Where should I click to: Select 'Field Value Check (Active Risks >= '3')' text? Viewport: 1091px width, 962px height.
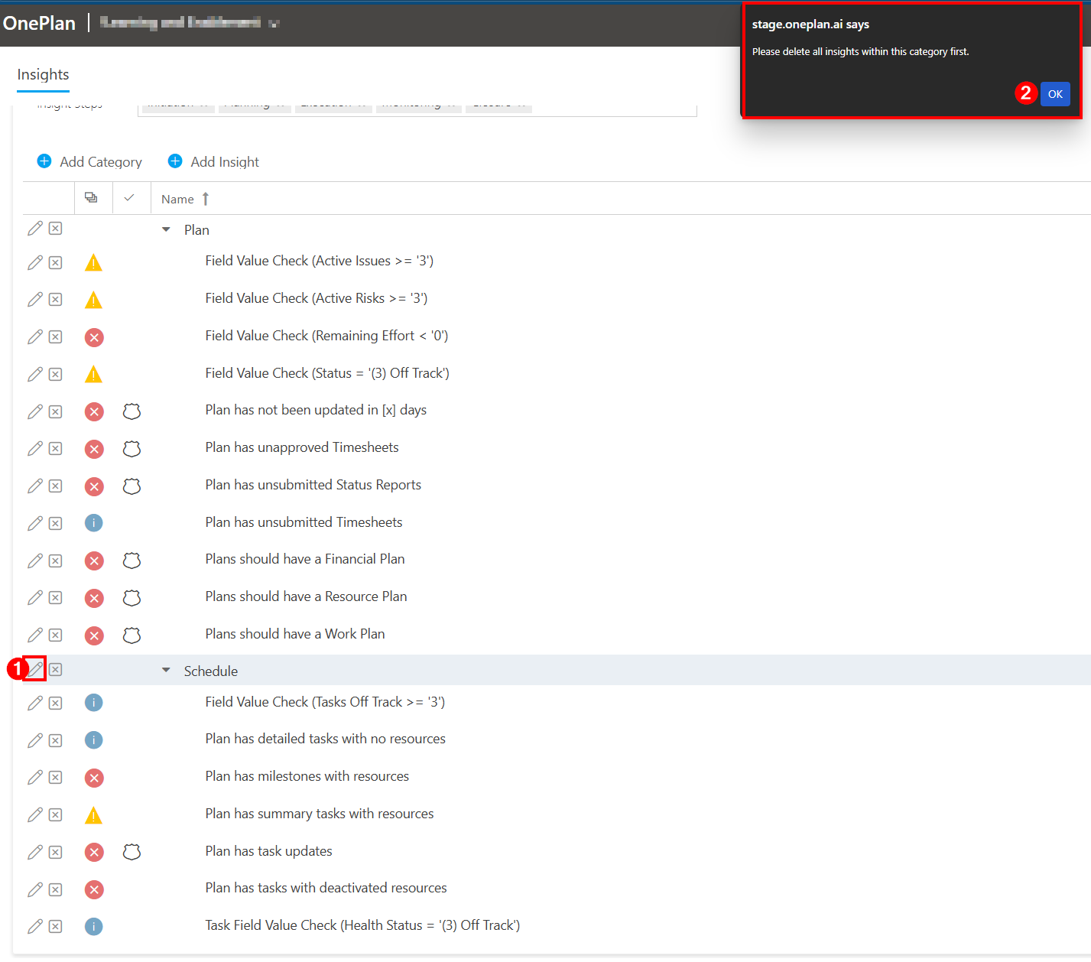(x=317, y=298)
